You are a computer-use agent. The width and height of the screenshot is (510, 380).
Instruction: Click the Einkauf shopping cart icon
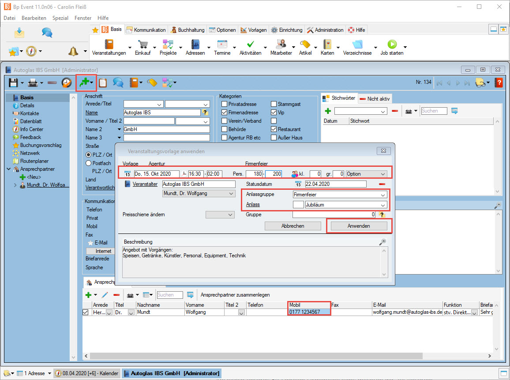142,45
